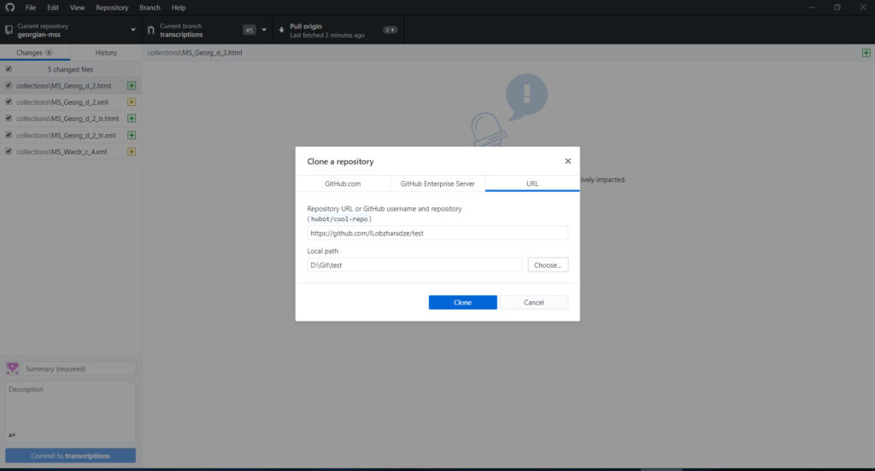Open the Repository menu

click(x=112, y=8)
